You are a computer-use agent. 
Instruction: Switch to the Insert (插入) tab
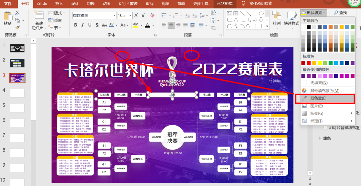pos(59,3)
